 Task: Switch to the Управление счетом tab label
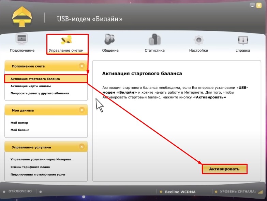pos(66,50)
